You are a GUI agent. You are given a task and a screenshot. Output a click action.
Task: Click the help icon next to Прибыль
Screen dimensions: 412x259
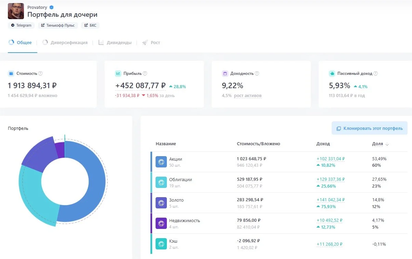pos(145,73)
